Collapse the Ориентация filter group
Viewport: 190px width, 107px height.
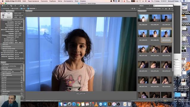tap(12, 92)
